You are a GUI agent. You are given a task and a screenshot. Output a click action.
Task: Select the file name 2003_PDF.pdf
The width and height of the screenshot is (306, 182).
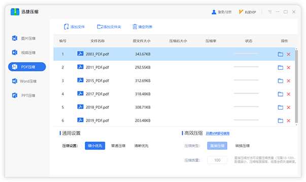pos(97,54)
